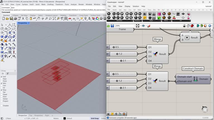Viewport: 214px width, 120px height.
Task: Switch to the Top viewport tab
Action: coord(31,115)
